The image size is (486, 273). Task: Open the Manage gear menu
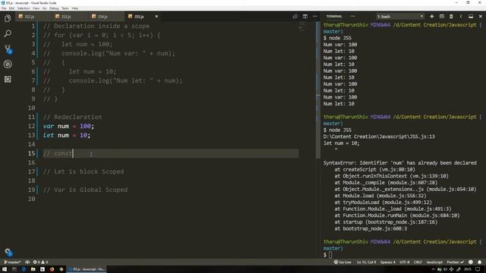click(x=8, y=252)
